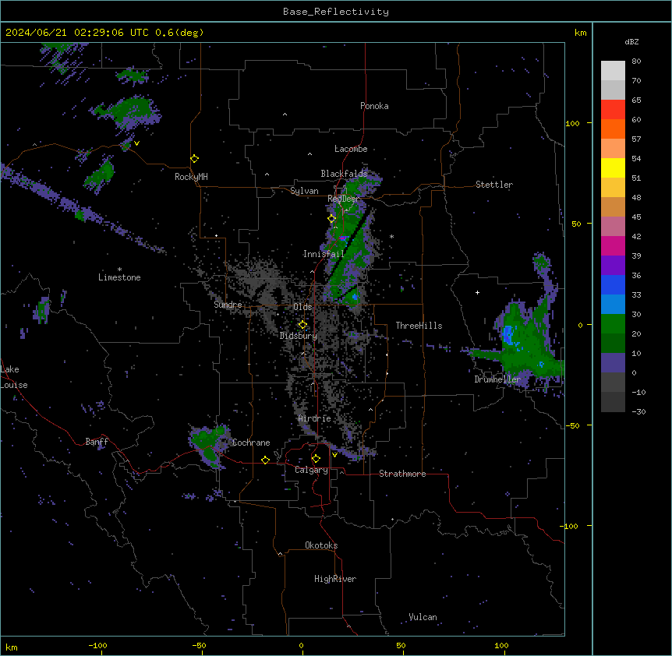Click the -50 tick label on bottom axis
The height and width of the screenshot is (656, 672).
click(199, 645)
